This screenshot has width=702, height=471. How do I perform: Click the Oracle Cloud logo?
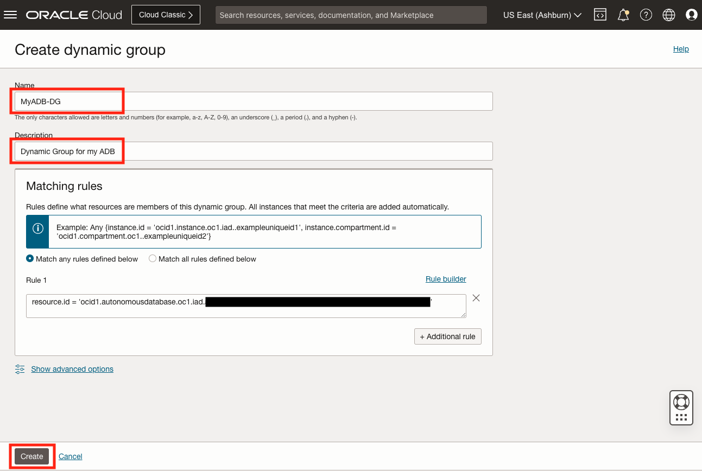(x=73, y=15)
